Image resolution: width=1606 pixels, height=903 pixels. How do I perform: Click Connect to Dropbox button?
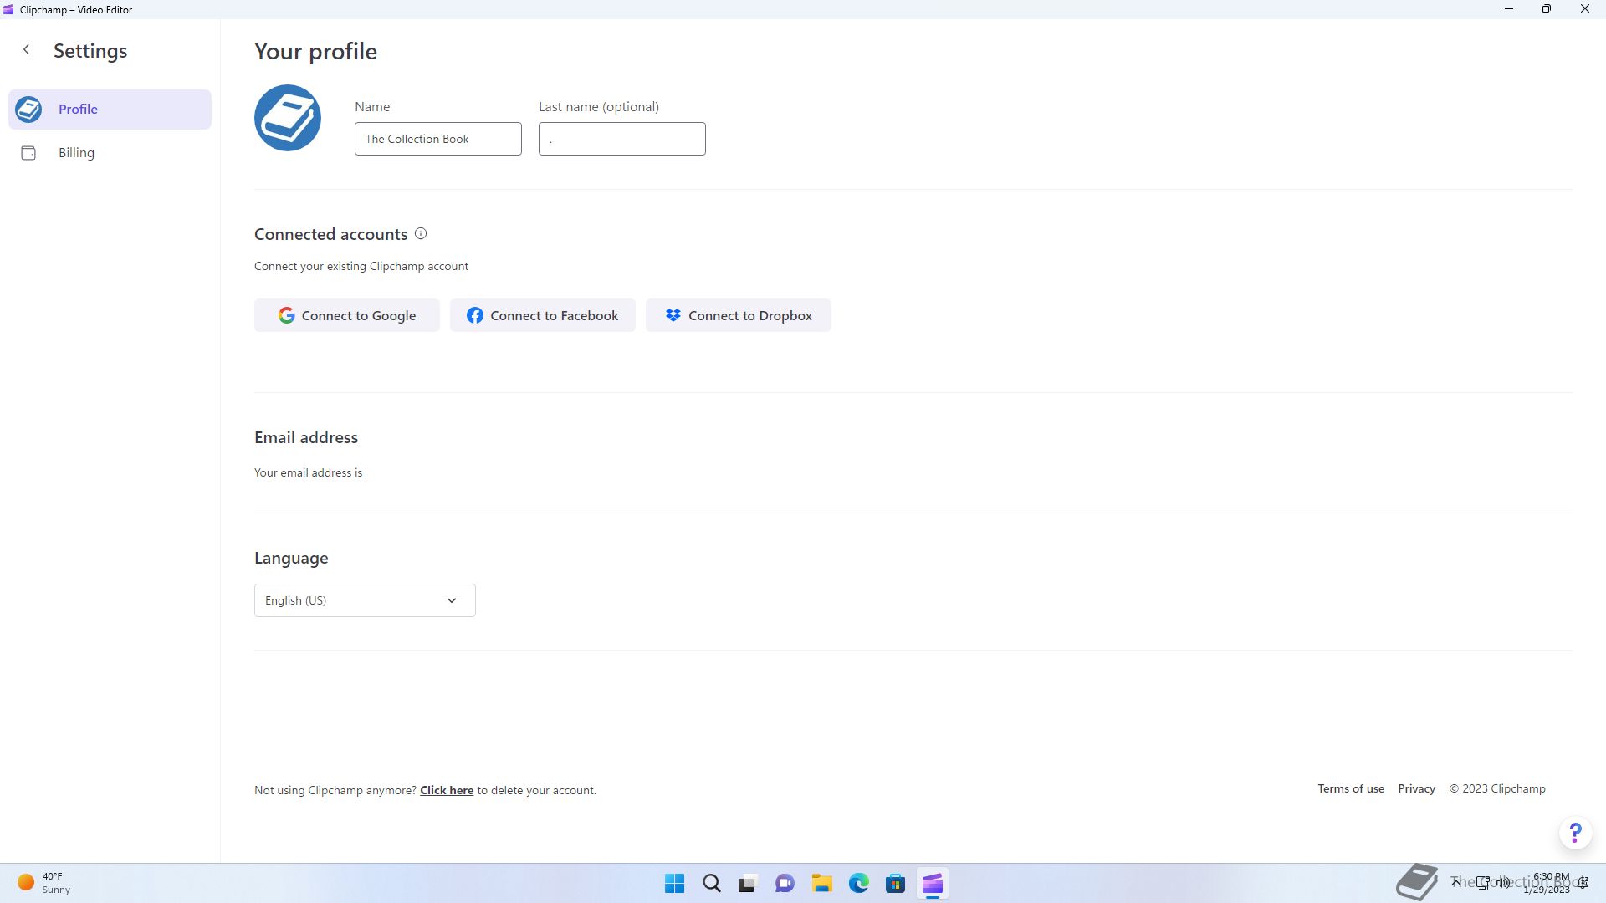pyautogui.click(x=738, y=315)
